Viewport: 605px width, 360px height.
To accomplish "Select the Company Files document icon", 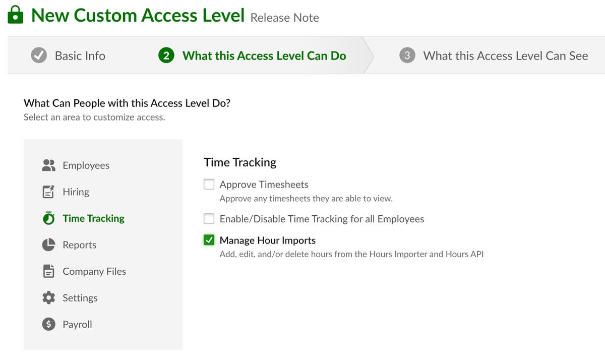I will (x=48, y=271).
